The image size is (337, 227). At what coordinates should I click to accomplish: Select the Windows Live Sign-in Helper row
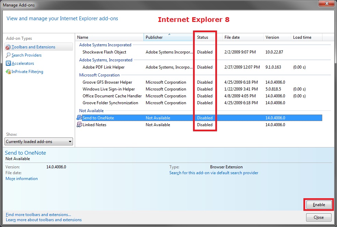[x=199, y=89]
